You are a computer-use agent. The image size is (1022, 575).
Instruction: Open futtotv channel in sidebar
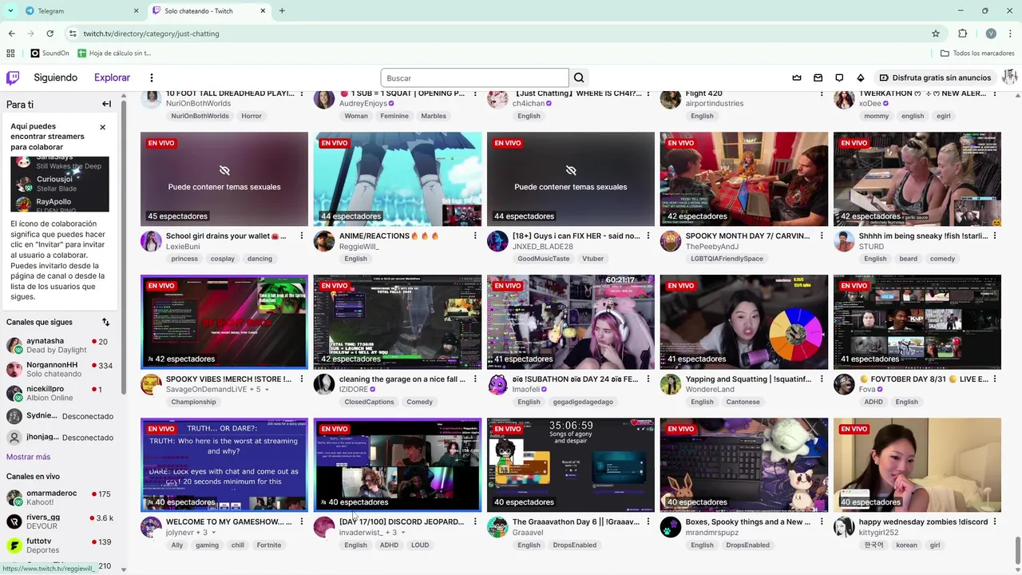[61, 545]
